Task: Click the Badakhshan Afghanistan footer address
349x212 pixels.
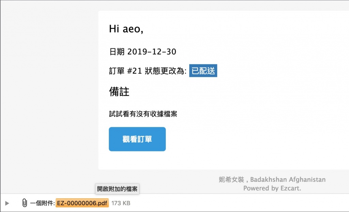Action: 288,179
